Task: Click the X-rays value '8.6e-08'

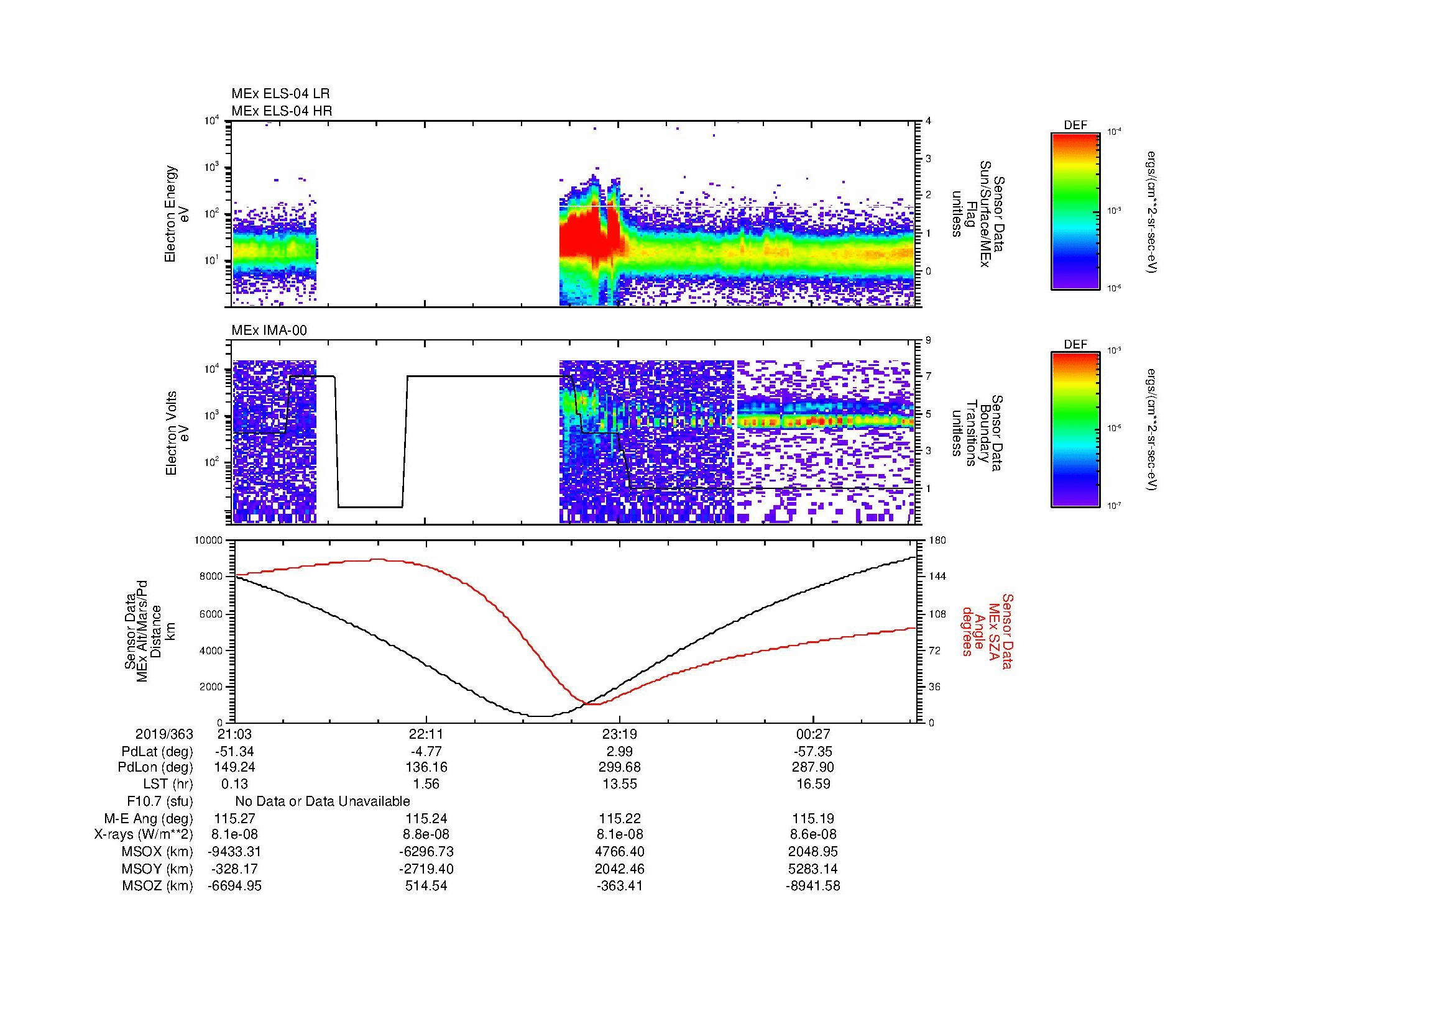Action: click(x=812, y=835)
